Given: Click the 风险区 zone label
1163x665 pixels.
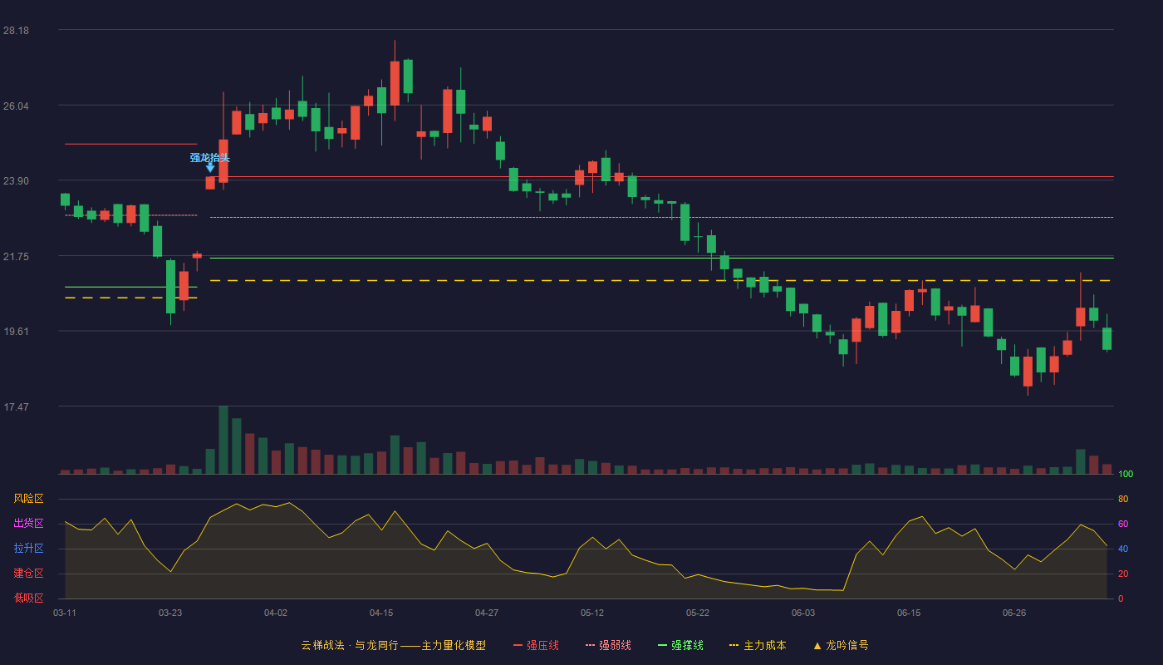Looking at the screenshot, I should (28, 499).
